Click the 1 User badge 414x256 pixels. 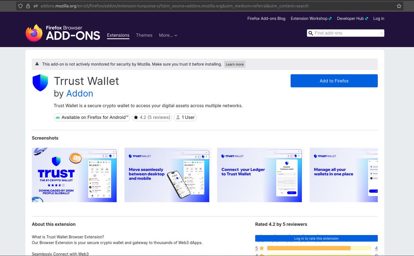[x=185, y=117]
